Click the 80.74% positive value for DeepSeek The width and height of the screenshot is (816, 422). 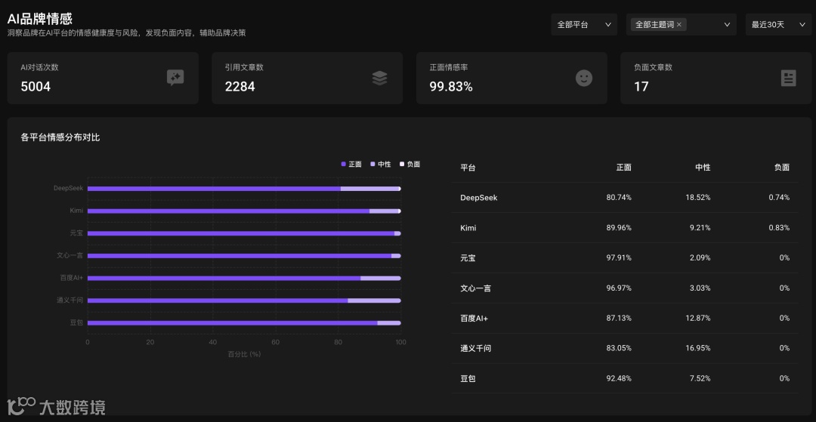(x=619, y=198)
